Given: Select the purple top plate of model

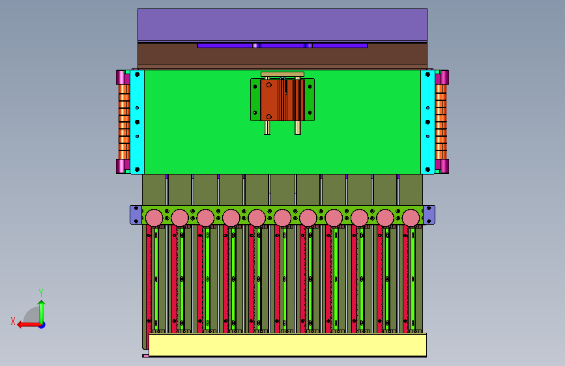Looking at the screenshot, I should click(x=283, y=25).
